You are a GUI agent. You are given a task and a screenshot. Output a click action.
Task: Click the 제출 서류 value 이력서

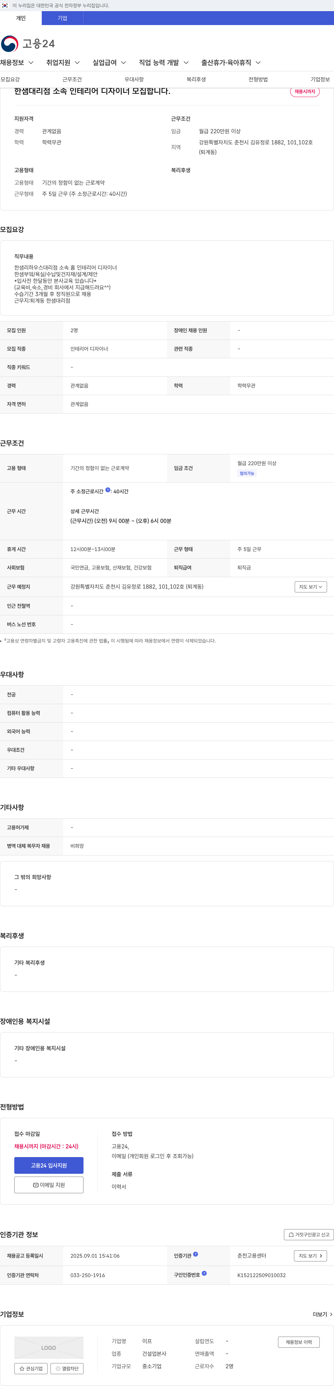pyautogui.click(x=119, y=1186)
